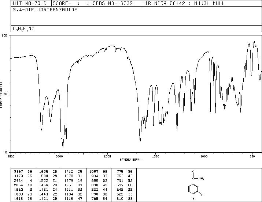Select the 1421 peak table entry
The height and width of the screenshot is (202, 262).
click(x=48, y=198)
